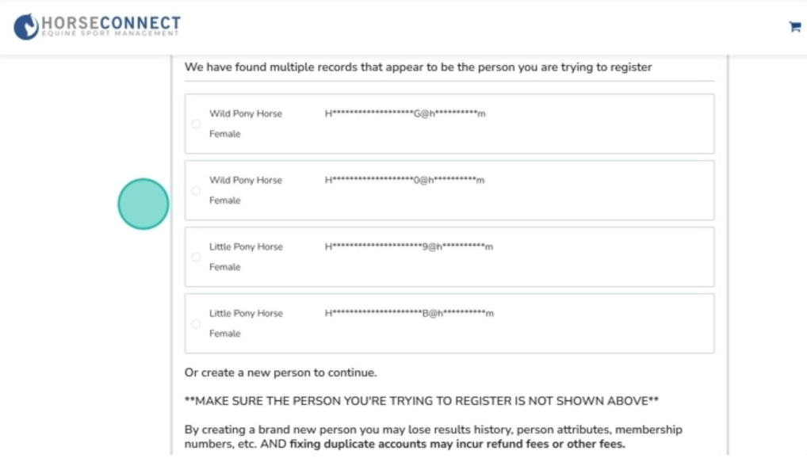Screen dimensions: 807x462
Task: Click the 'multiple records' heading text
Action: pyautogui.click(x=419, y=67)
